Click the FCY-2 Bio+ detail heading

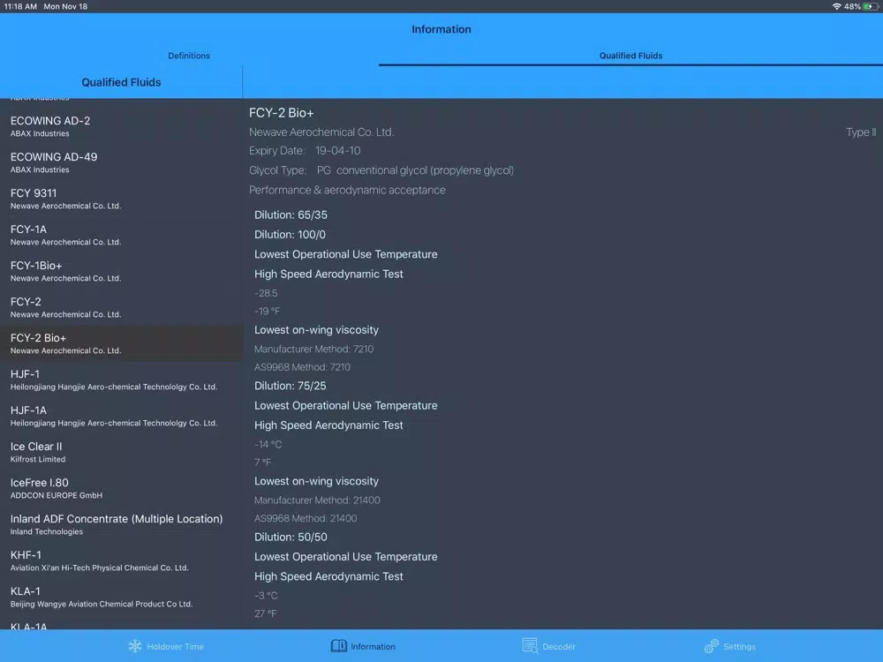(x=281, y=113)
